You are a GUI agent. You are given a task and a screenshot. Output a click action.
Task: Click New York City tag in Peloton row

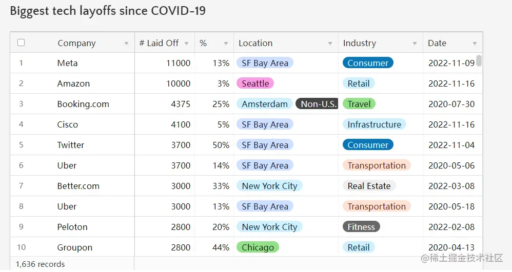pos(269,227)
